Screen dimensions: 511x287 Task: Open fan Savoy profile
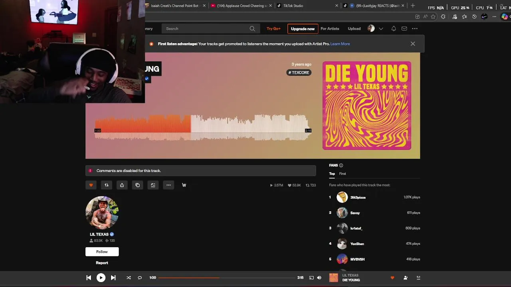pyautogui.click(x=355, y=213)
